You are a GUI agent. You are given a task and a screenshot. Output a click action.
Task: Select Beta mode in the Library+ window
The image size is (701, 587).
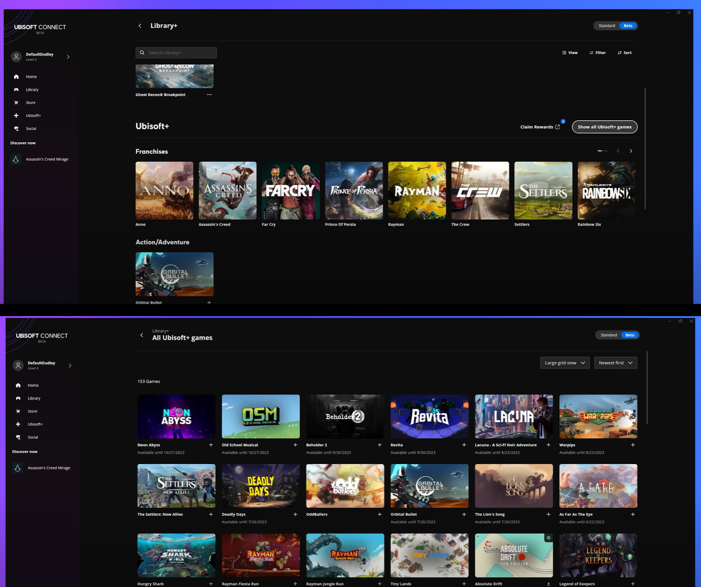[628, 26]
